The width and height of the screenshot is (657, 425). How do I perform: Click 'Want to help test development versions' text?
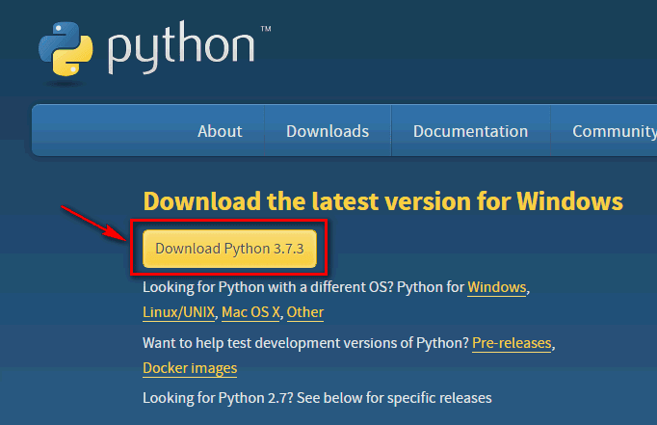(x=305, y=343)
